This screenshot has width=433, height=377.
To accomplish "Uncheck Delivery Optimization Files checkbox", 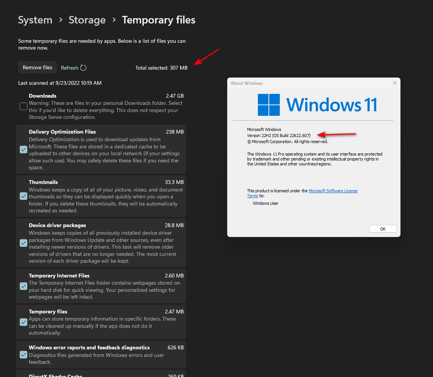I will (x=24, y=150).
